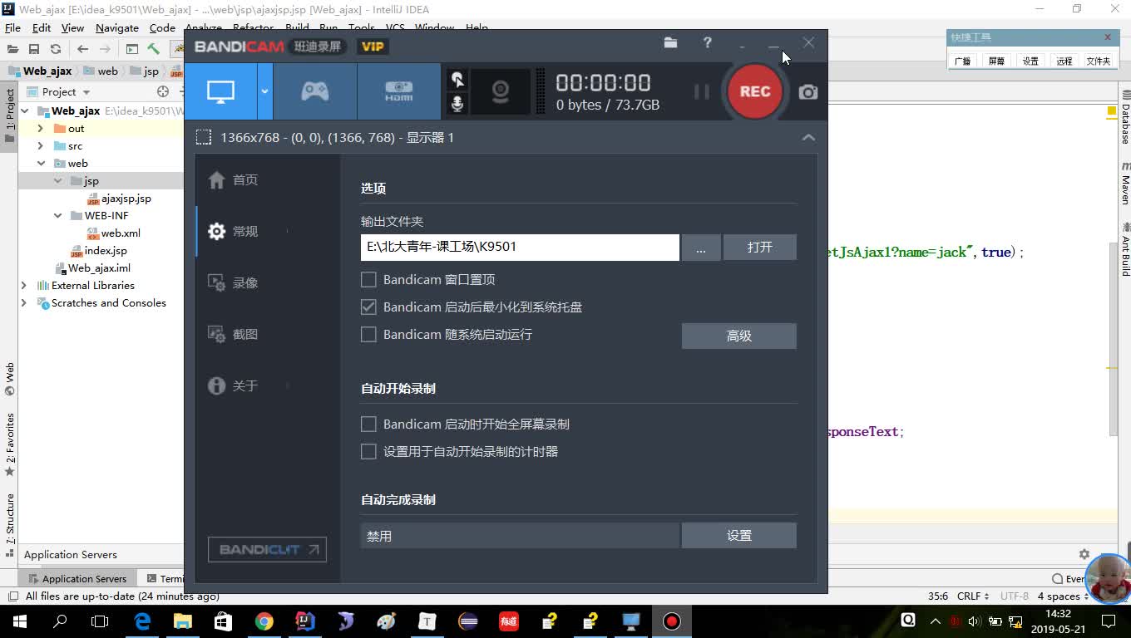Open the Code menu in IntelliJ
Viewport: 1131px width, 638px height.
pyautogui.click(x=162, y=27)
